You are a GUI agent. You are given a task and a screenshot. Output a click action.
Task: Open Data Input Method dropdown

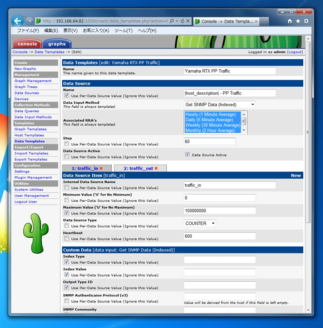[220, 104]
